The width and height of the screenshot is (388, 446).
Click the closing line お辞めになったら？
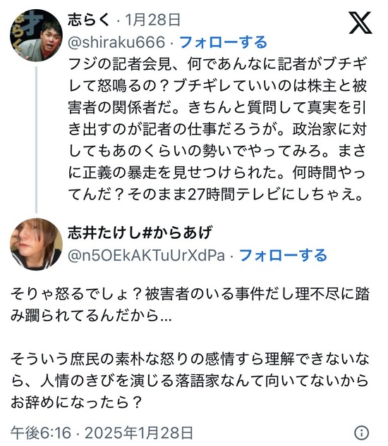[76, 402]
